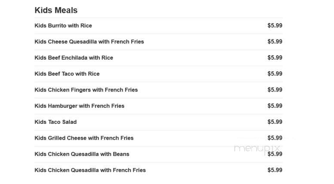Click price beside Kids Taco Salad

275,122
